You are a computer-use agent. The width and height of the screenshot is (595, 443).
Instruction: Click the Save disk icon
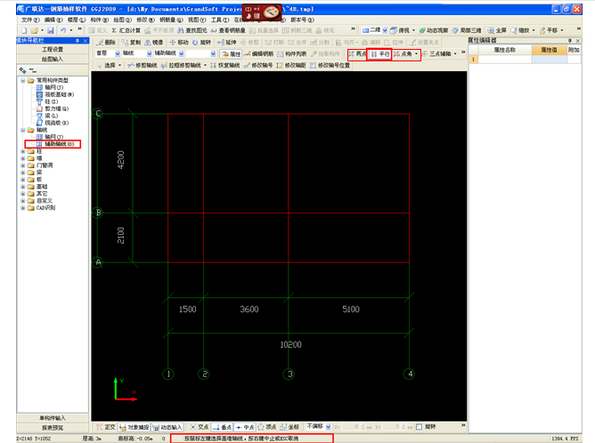[51, 30]
